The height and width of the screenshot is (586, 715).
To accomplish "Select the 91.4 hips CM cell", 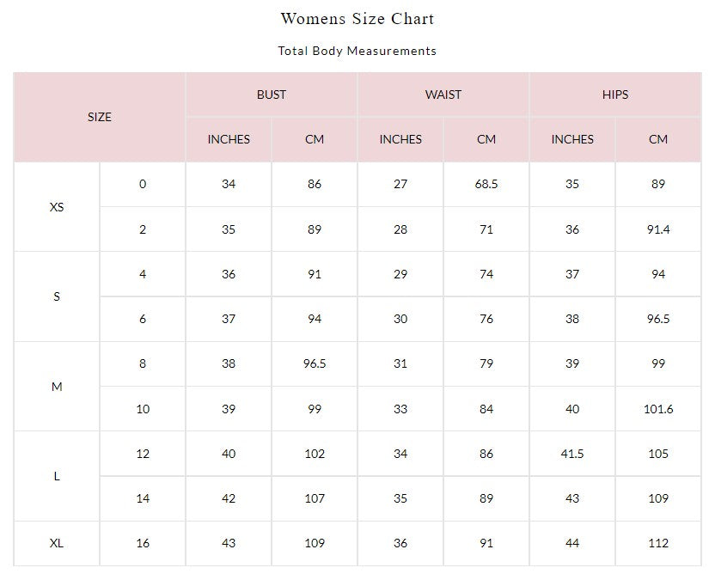I will 658,229.
